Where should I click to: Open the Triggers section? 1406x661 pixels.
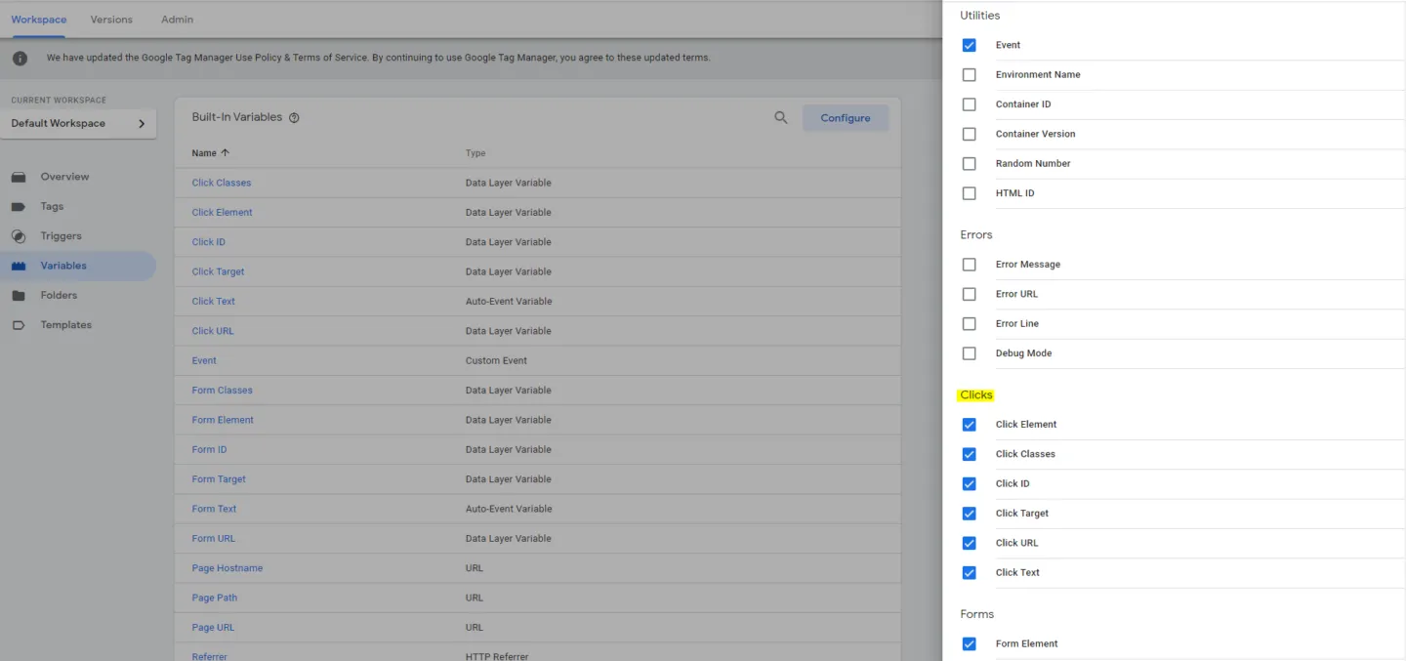(x=62, y=235)
